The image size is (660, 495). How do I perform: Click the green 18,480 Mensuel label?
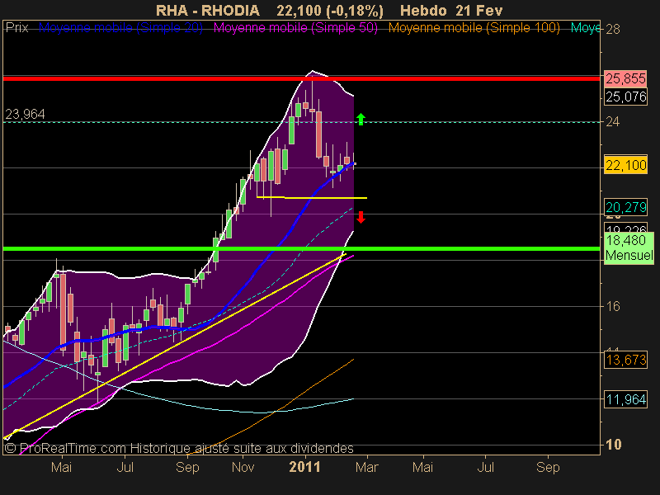(629, 248)
